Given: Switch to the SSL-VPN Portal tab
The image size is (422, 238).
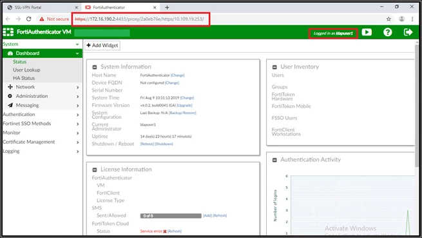Looking at the screenshot, I should tap(43, 7).
